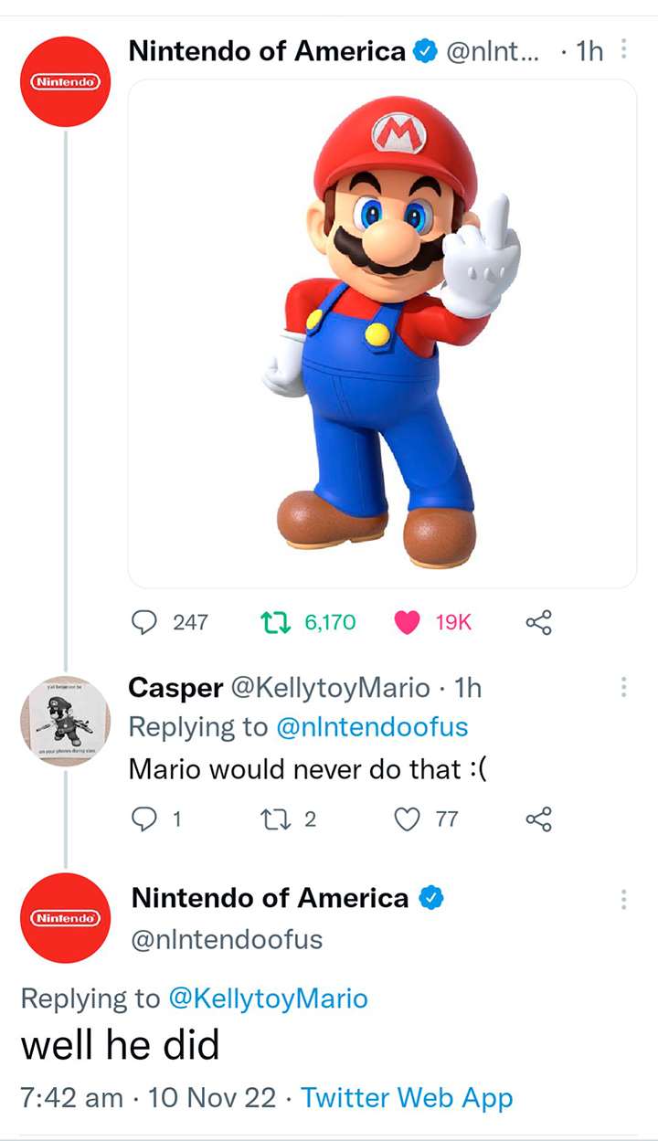The width and height of the screenshot is (658, 1141).
Task: View Casper's profile avatar
Action: point(65,722)
